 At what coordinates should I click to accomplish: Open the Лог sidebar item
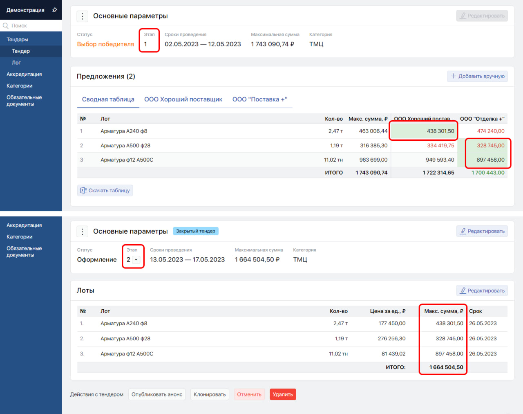[16, 63]
